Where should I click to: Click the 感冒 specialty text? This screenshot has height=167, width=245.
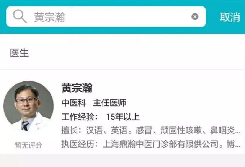pyautogui.click(x=144, y=130)
